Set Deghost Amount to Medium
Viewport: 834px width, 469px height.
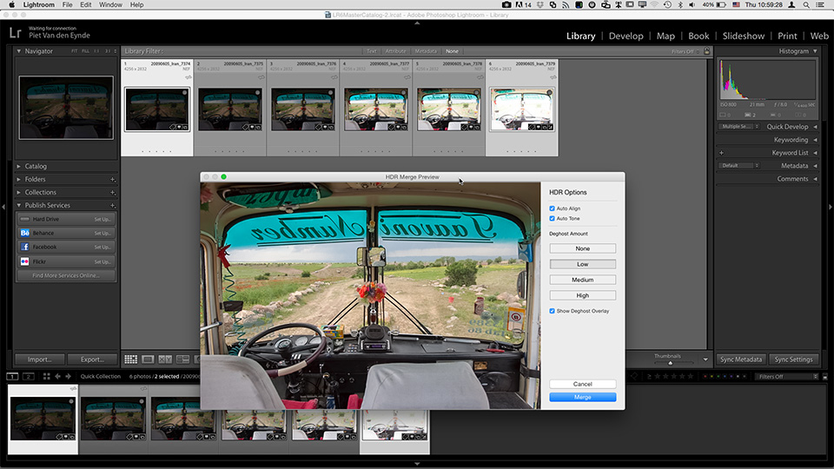(582, 280)
